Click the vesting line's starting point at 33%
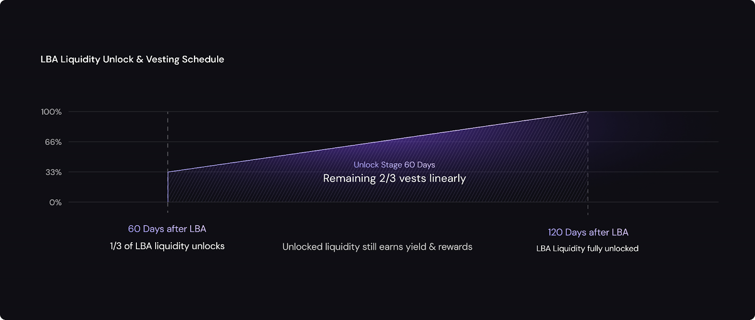Viewport: 755px width, 320px height. pos(168,172)
